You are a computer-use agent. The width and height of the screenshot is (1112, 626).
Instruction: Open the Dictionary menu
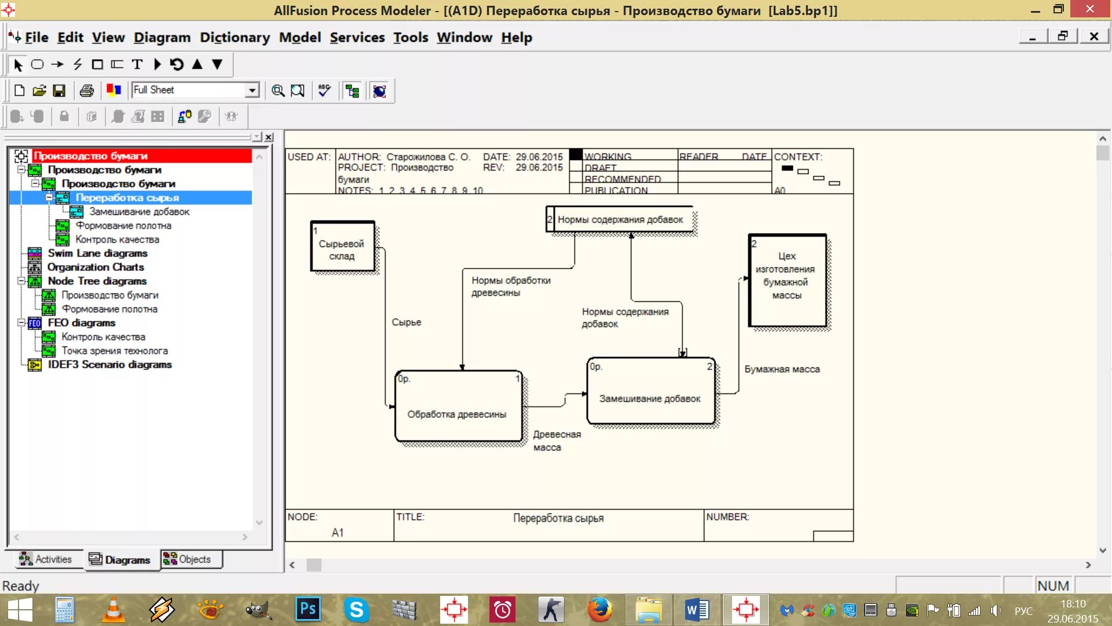click(x=235, y=38)
